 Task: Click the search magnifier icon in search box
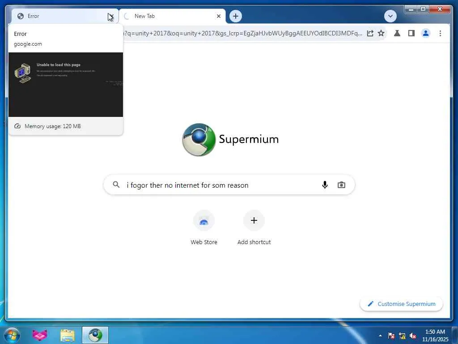tap(116, 185)
